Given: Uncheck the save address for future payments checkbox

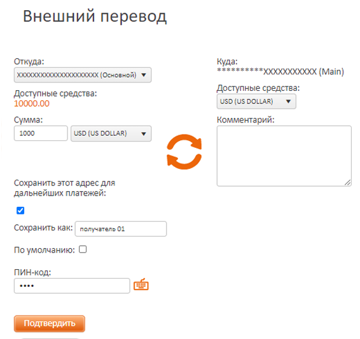Looking at the screenshot, I should pos(20,210).
